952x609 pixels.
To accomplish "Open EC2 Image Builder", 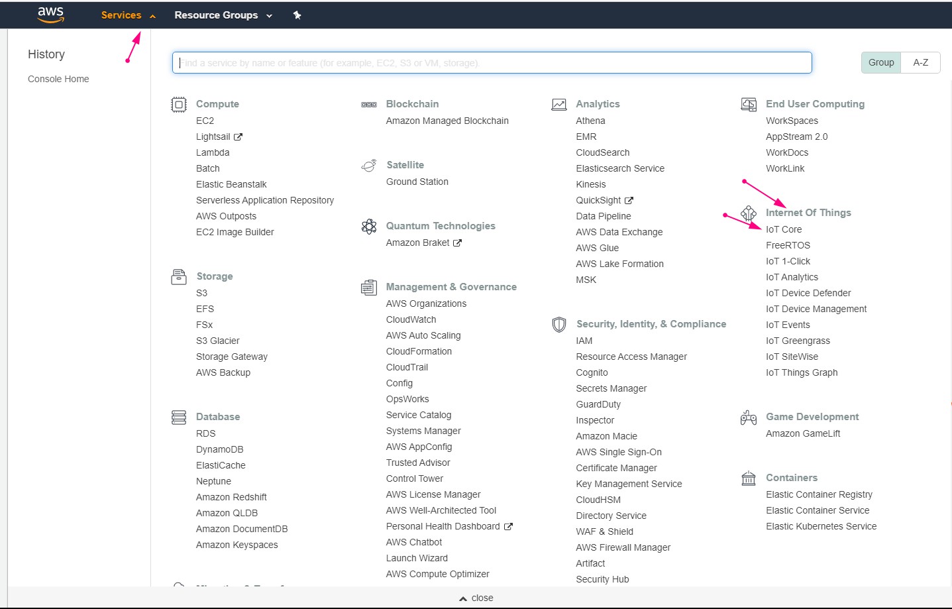I will tap(235, 232).
